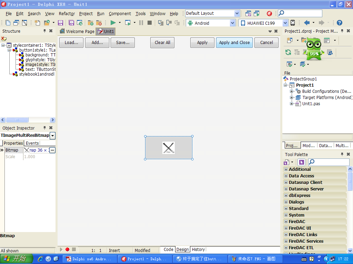Screen dimensions: 353x264
Task: Toggle the Tool Palette selection arrow
Action: point(301,162)
